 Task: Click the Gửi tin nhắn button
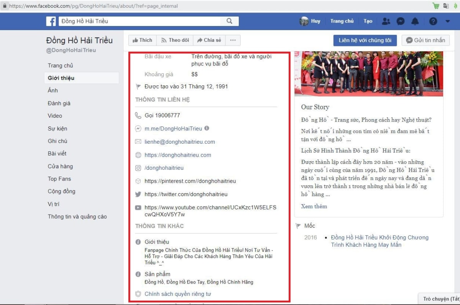tap(426, 40)
